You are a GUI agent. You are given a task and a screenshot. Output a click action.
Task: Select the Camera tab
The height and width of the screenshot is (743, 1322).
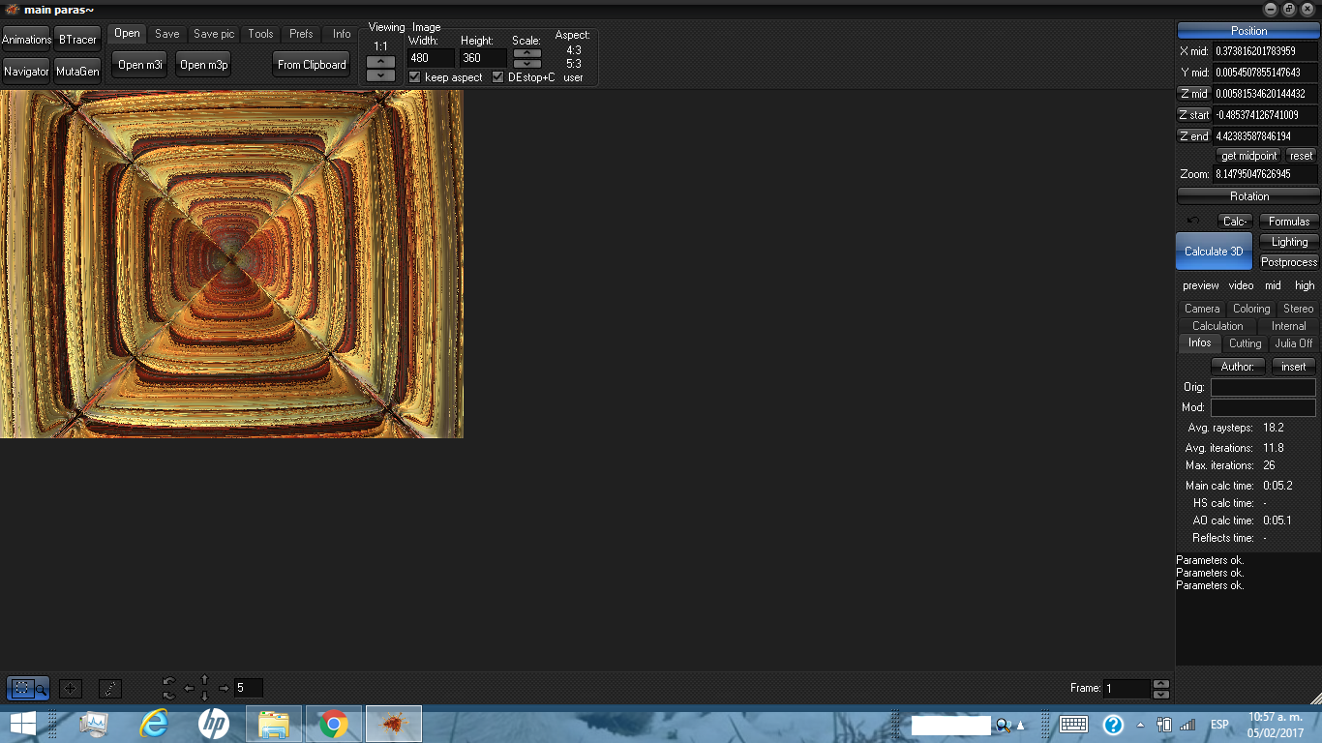point(1202,309)
